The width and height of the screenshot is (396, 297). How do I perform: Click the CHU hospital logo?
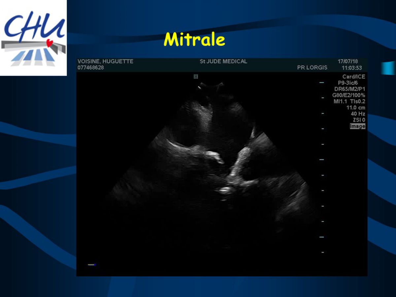[x=33, y=38]
